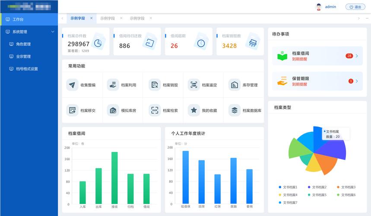Click the 档案检索 OCR icon
Viewport: 371px width, 216px height.
[155, 110]
